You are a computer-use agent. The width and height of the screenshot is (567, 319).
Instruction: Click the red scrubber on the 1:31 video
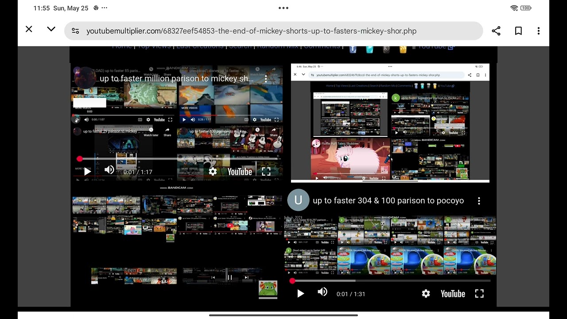click(292, 281)
